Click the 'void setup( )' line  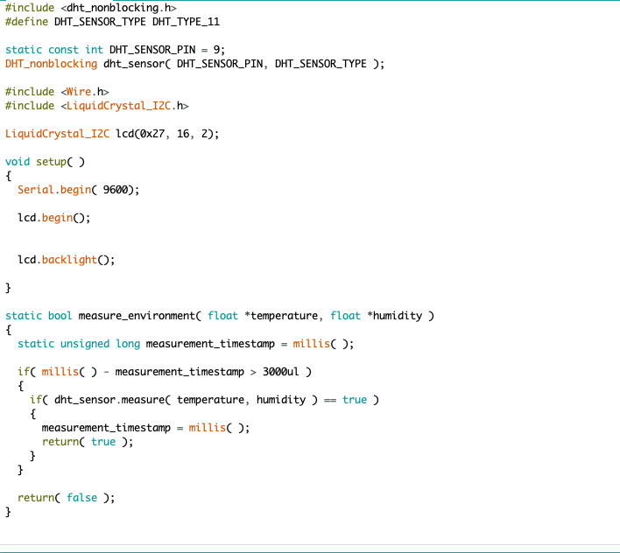45,162
